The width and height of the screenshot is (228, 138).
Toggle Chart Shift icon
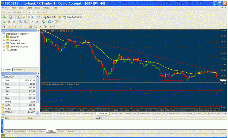[x=37, y=22]
